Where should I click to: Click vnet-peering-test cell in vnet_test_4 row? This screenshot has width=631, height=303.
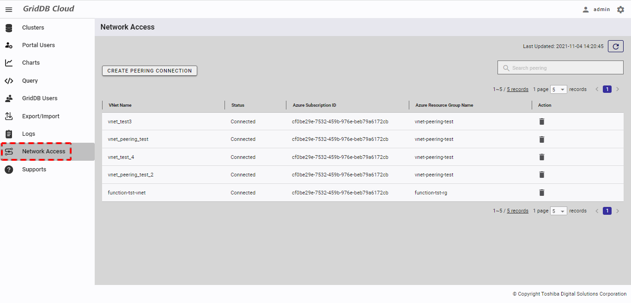click(x=434, y=157)
